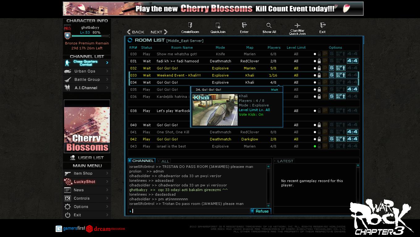Click green status dot on room 043
This screenshot has width=420, height=237.
click(x=315, y=146)
